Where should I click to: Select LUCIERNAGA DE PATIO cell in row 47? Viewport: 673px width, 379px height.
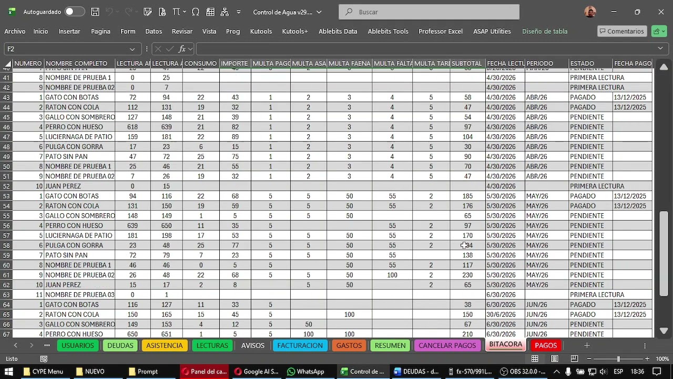(79, 137)
